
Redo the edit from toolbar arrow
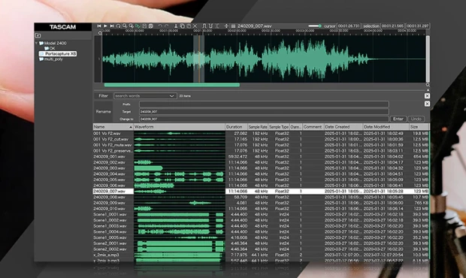166,26
